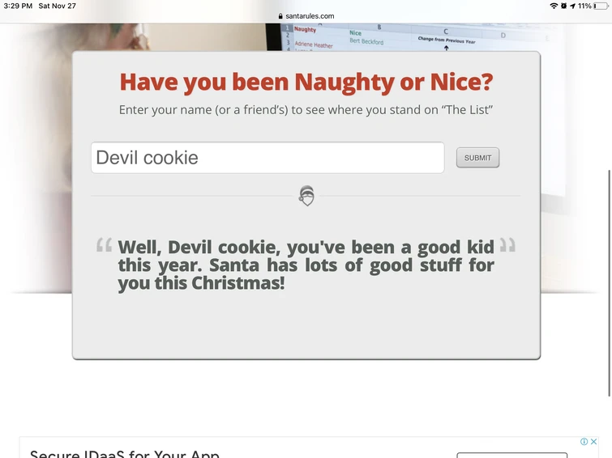Click the closing quotation mark graphic
Image resolution: width=612 pixels, height=458 pixels.
click(x=507, y=245)
